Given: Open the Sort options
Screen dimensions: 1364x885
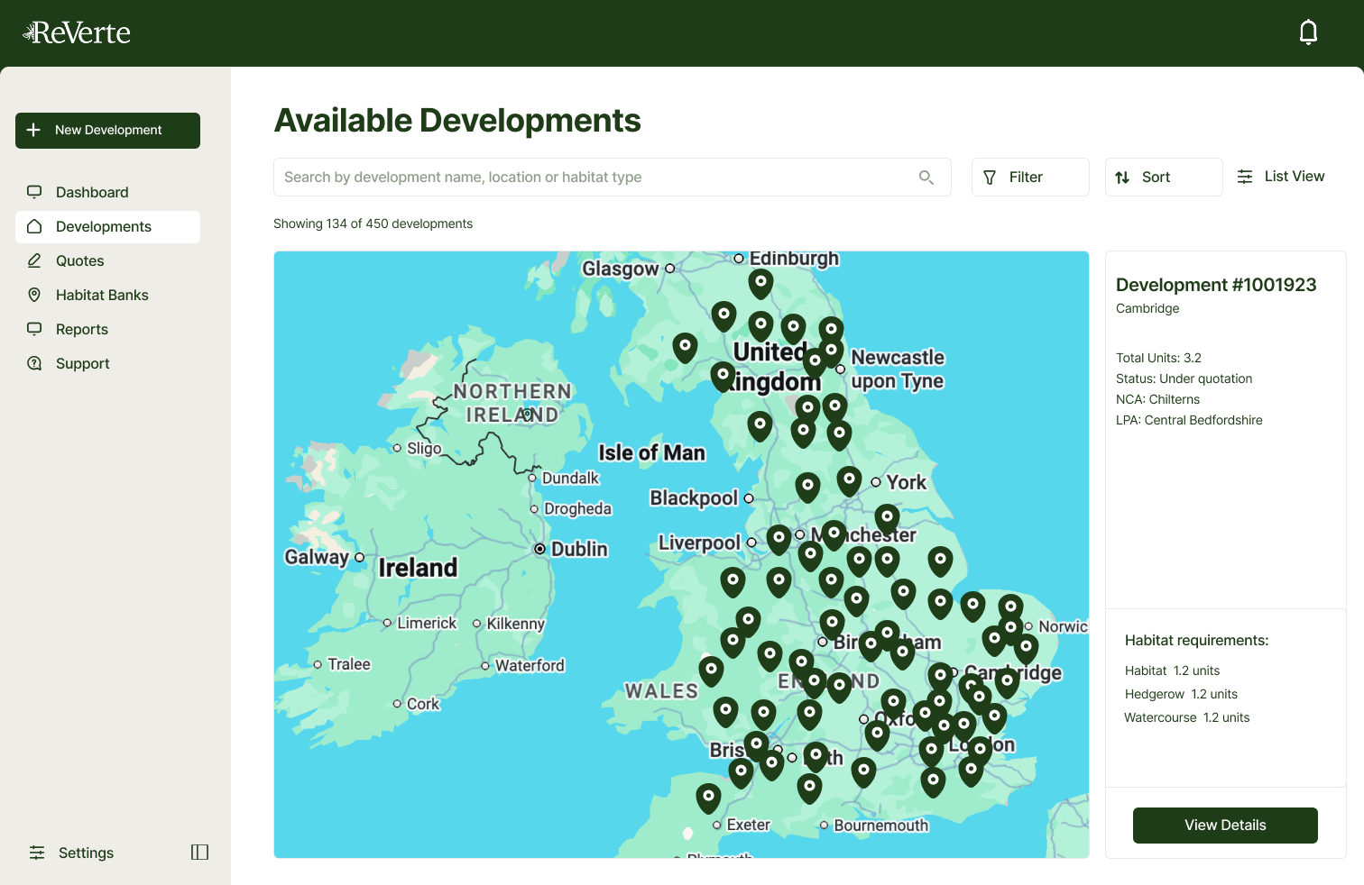Looking at the screenshot, I should (1163, 178).
